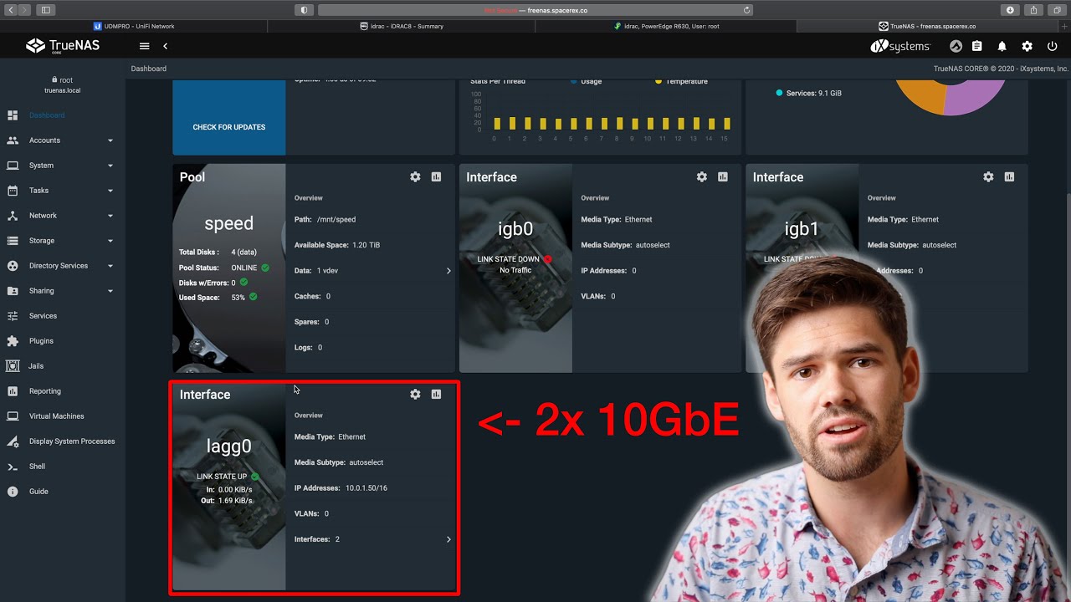
Task: Click the Storage disks icon
Action: [13, 241]
